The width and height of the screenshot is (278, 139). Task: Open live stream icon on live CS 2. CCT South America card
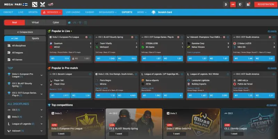coord(270,37)
